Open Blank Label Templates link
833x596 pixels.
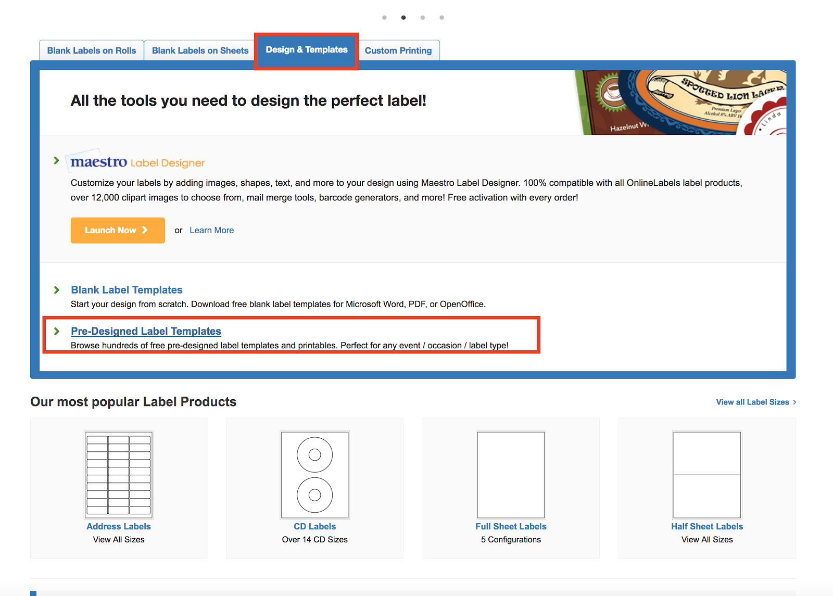(x=127, y=290)
